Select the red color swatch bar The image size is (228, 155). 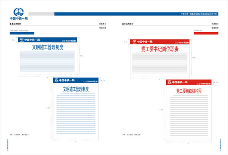point(206,33)
